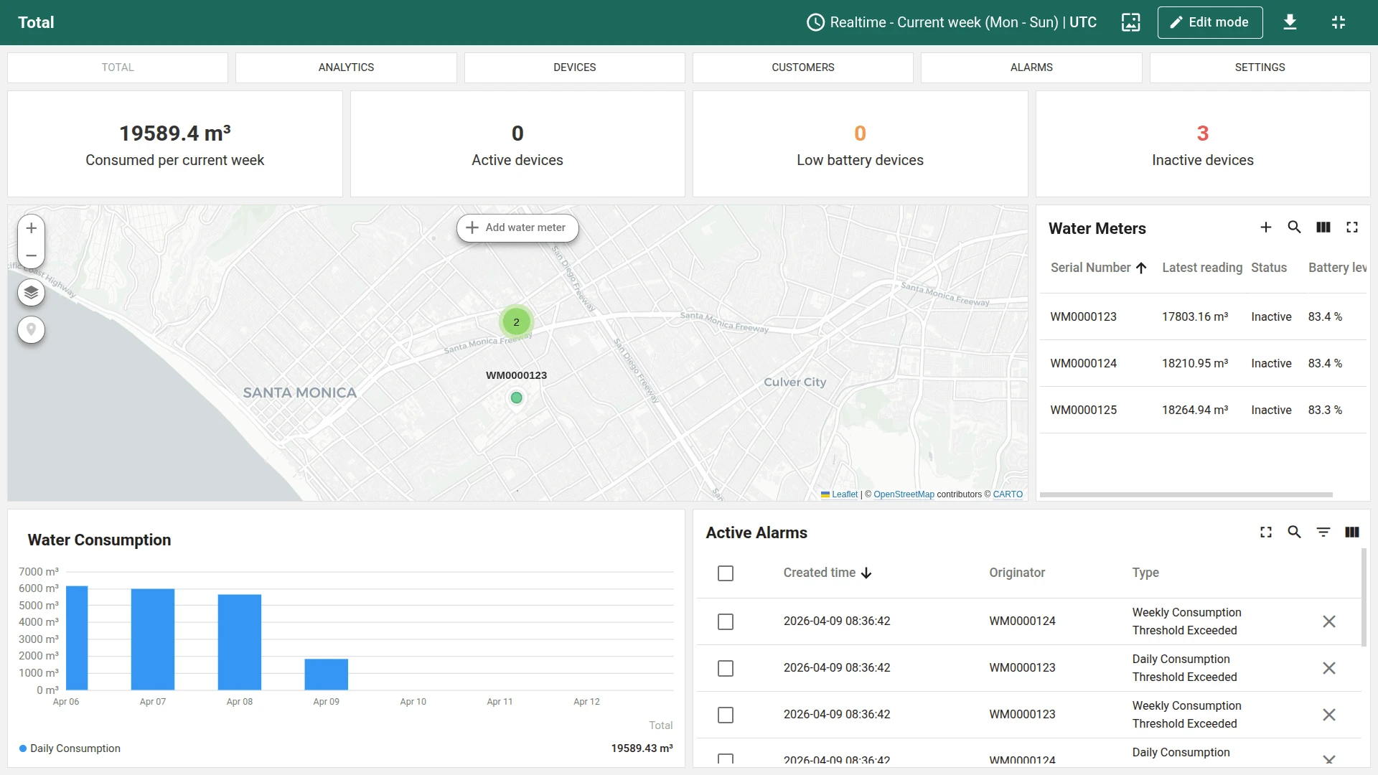Clear the WM0000123 Daily Consumption alarm

(x=1329, y=668)
